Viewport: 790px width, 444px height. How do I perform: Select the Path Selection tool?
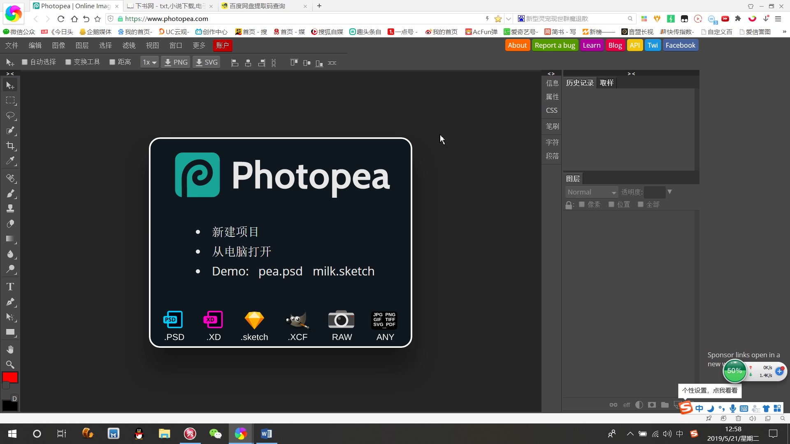tap(10, 317)
